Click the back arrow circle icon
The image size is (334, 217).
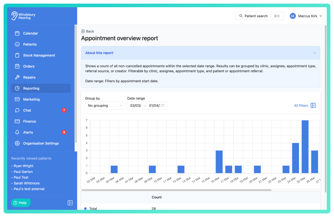[x=83, y=31]
